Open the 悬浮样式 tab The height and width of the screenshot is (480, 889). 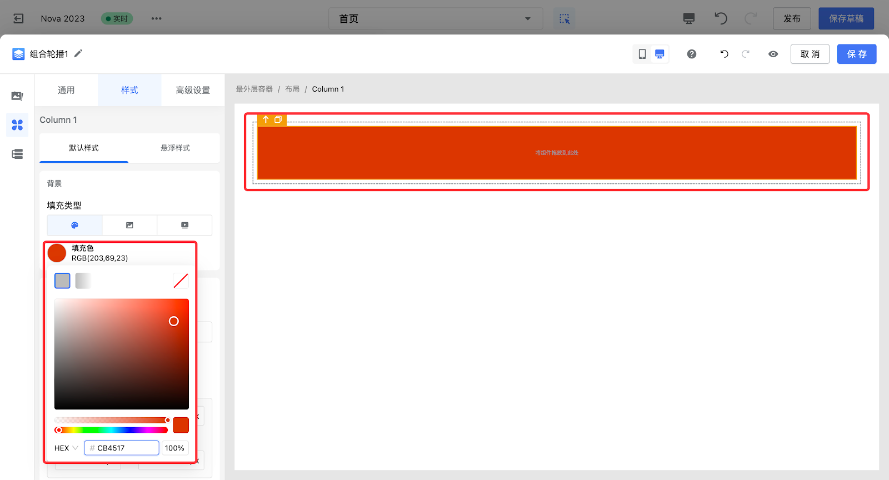click(175, 148)
